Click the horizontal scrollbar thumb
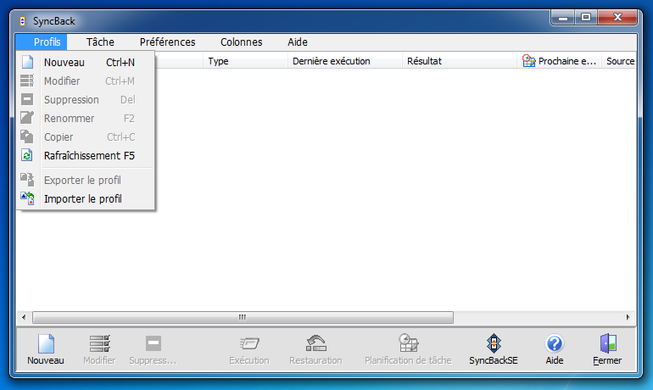The image size is (653, 390). (x=243, y=318)
